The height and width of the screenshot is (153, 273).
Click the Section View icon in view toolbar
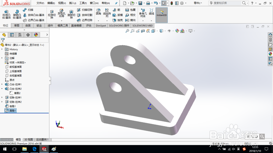(143, 31)
